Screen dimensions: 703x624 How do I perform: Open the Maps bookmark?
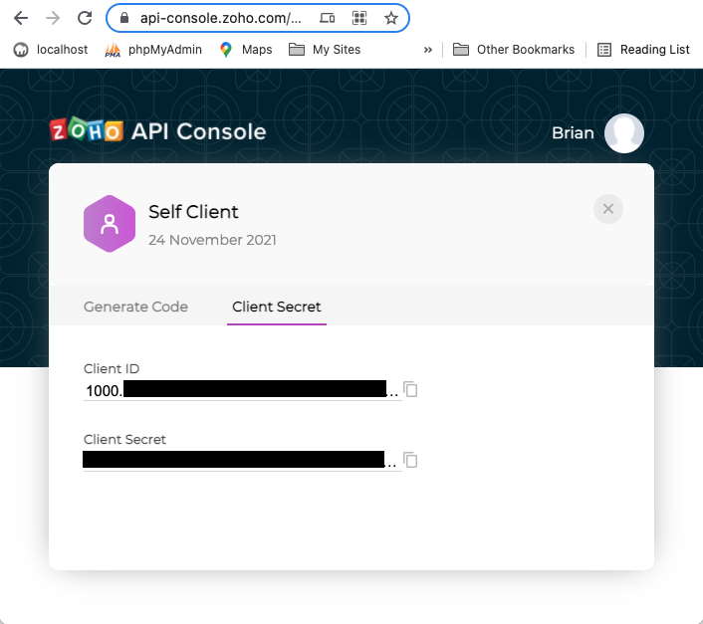(246, 50)
